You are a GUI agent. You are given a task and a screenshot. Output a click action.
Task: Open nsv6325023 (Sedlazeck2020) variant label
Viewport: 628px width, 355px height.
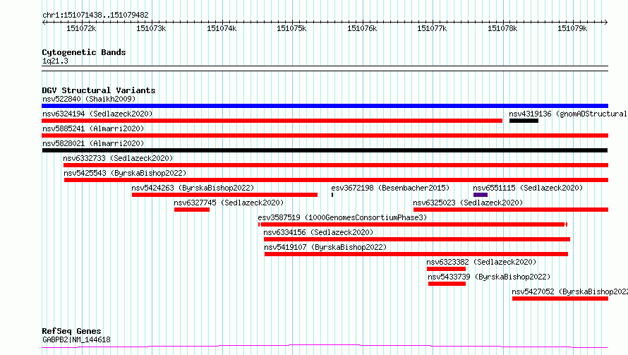tap(468, 203)
